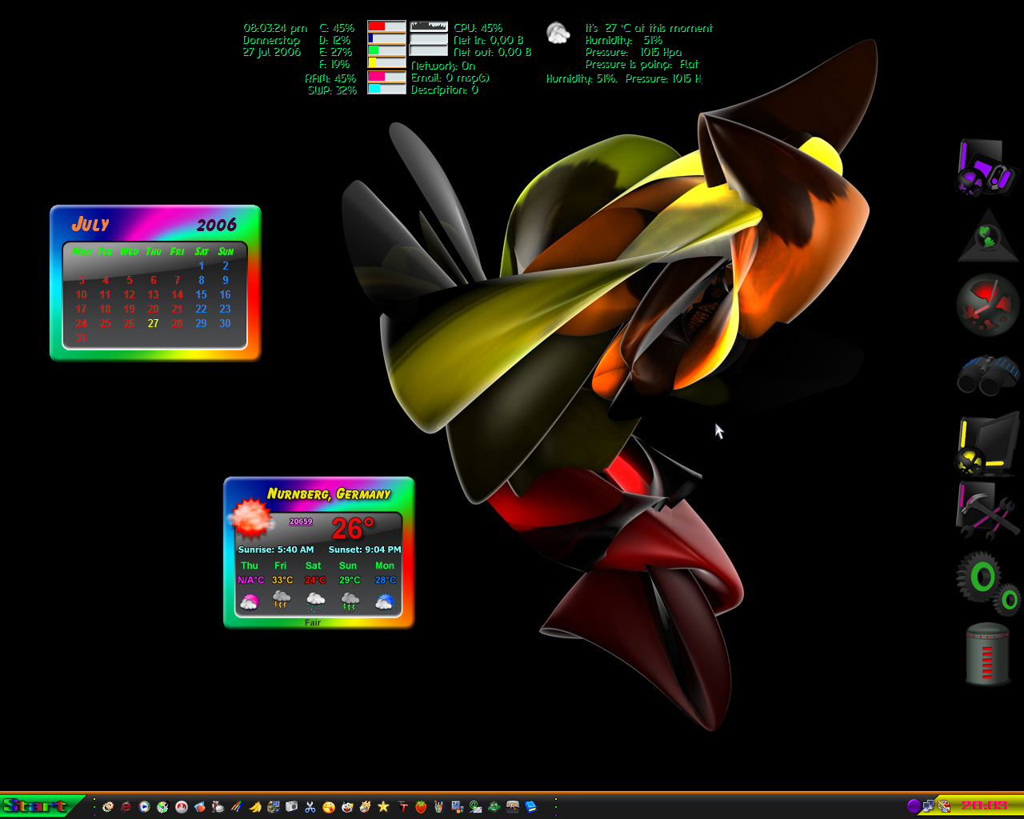Select July 27 on the calendar
Screen dimensions: 1024x819
(x=153, y=324)
